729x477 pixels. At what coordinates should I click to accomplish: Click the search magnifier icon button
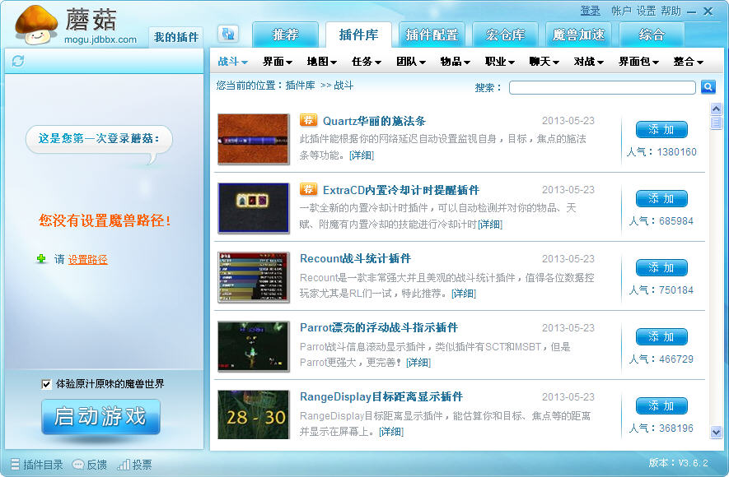[708, 87]
